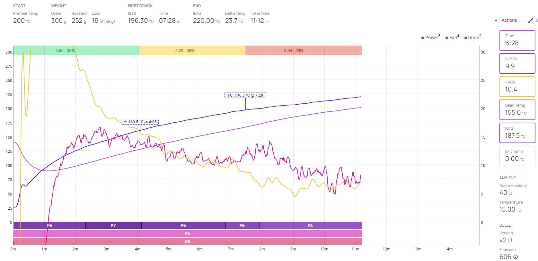The height and width of the screenshot is (261, 538).
Task: Click the firmware info icon next to 605
Action: point(516,257)
